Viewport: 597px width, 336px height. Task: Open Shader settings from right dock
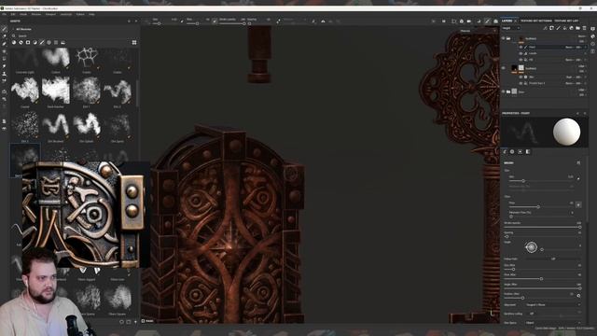[593, 36]
